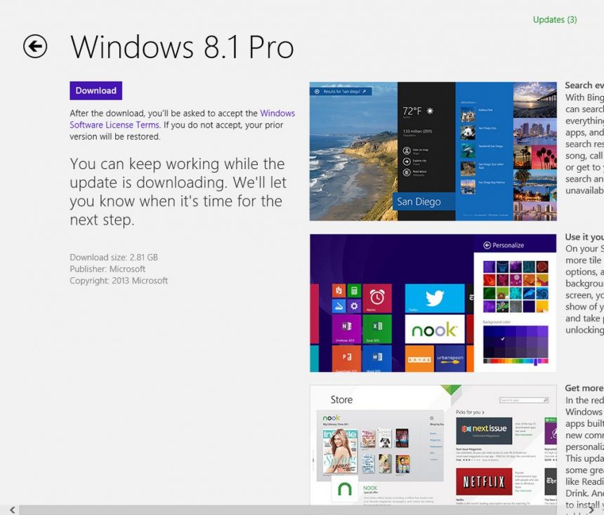
Task: Open the red Alarms tile
Action: (376, 299)
